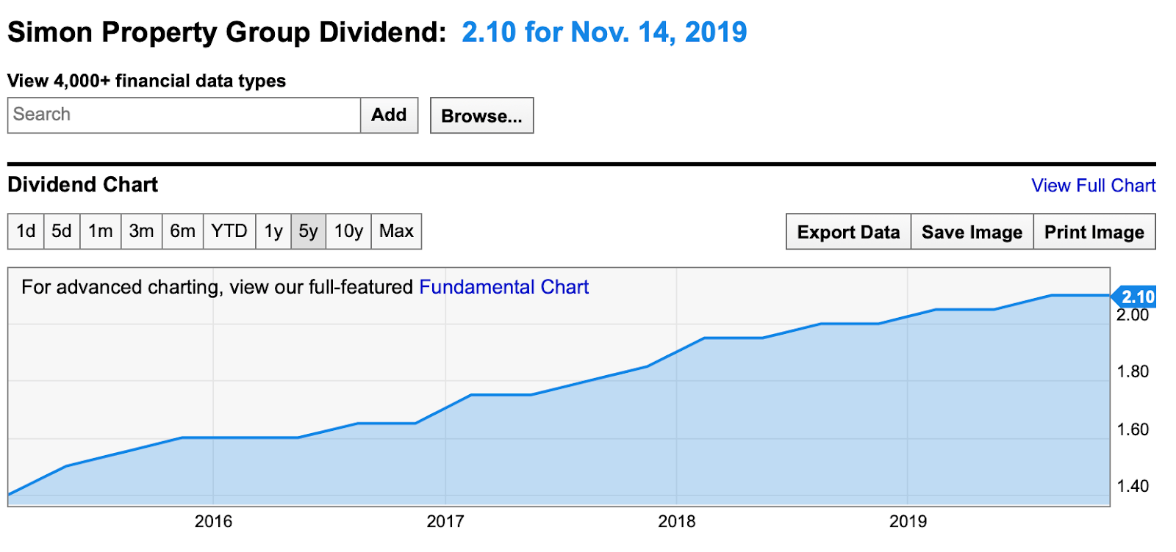This screenshot has width=1176, height=552.
Task: Select the 5d time range
Action: click(62, 231)
